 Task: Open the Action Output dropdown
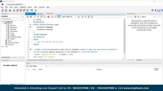pos(37,66)
